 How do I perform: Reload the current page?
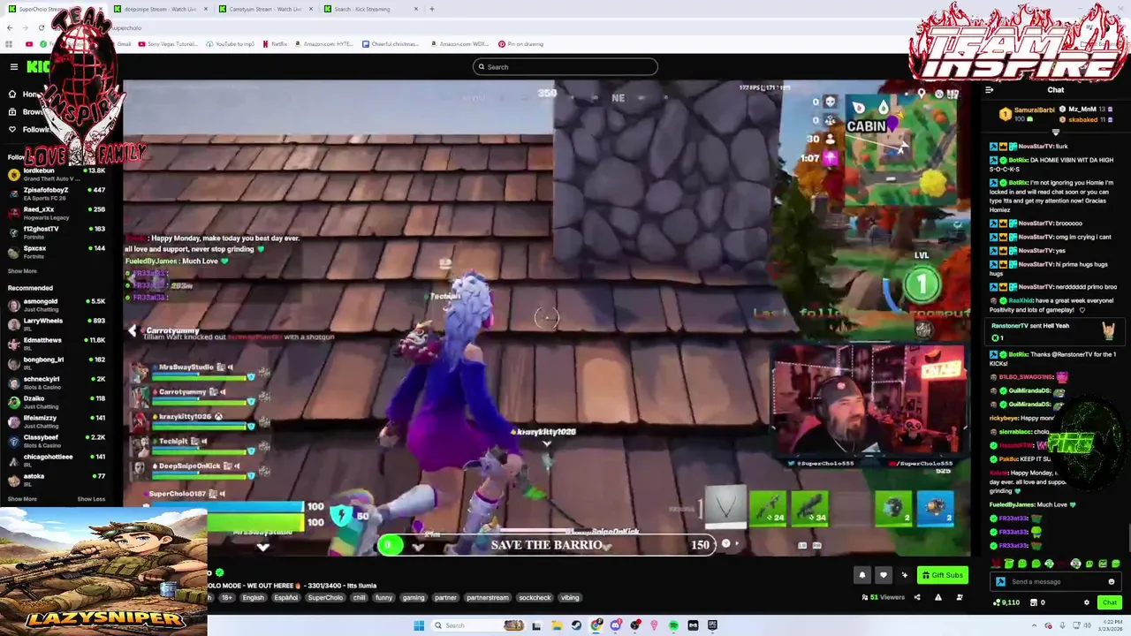click(x=41, y=27)
